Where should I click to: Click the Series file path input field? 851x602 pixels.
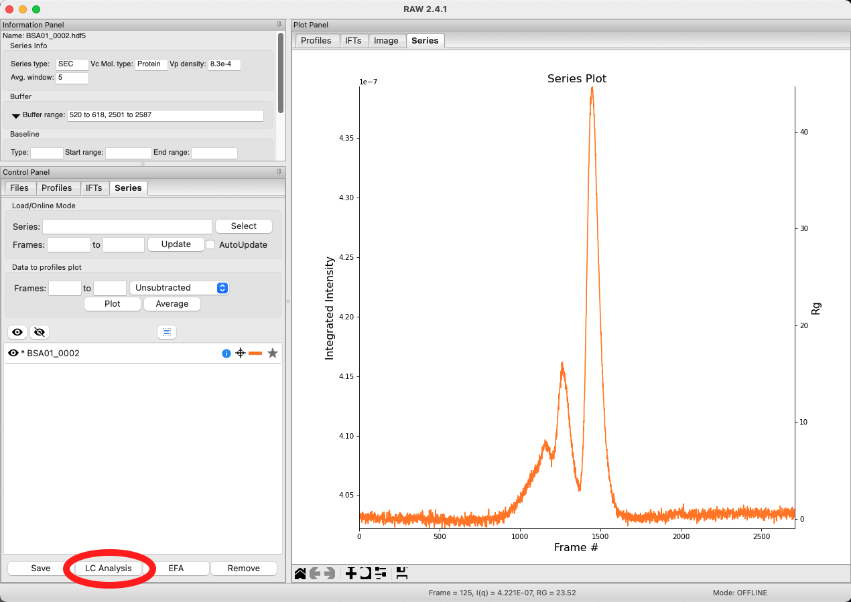pos(127,226)
